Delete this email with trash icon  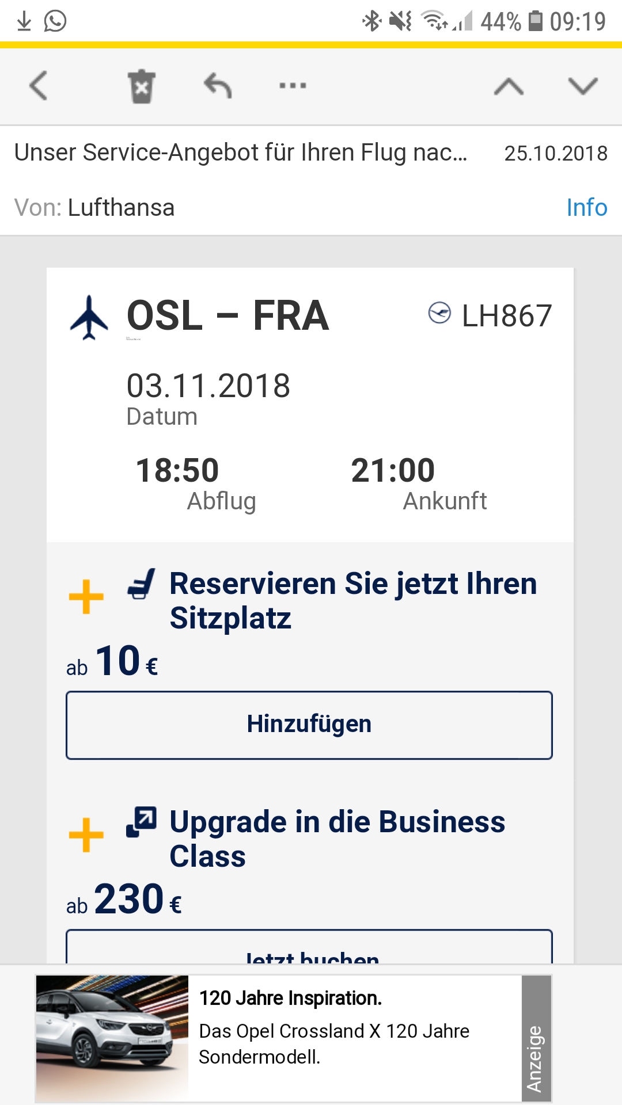[141, 86]
